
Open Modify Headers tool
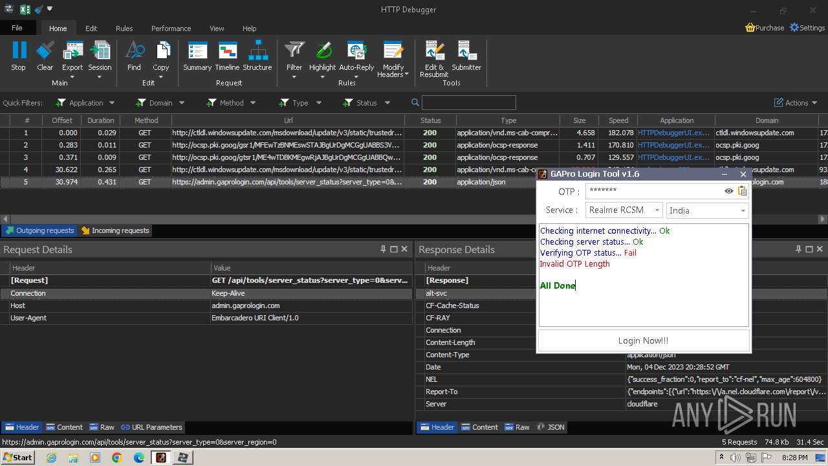(x=393, y=59)
